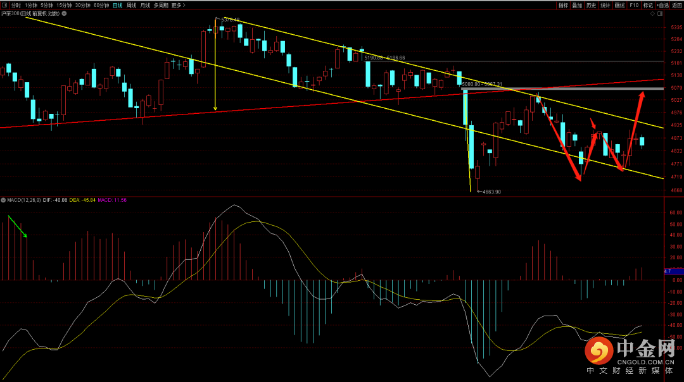Click the 指标 indicators button
The height and width of the screenshot is (382, 684).
(563, 5)
